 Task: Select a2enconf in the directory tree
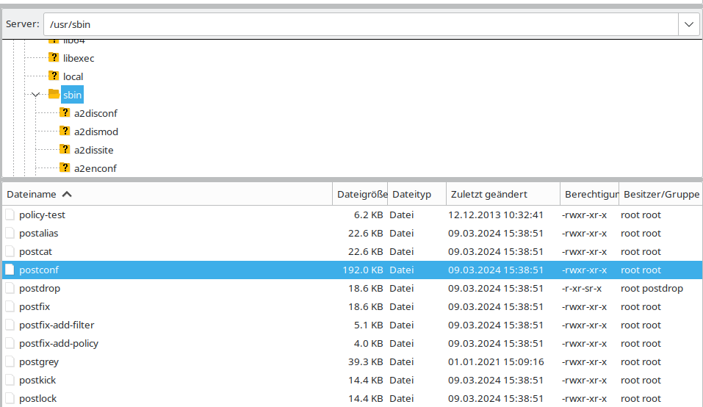pyautogui.click(x=95, y=168)
